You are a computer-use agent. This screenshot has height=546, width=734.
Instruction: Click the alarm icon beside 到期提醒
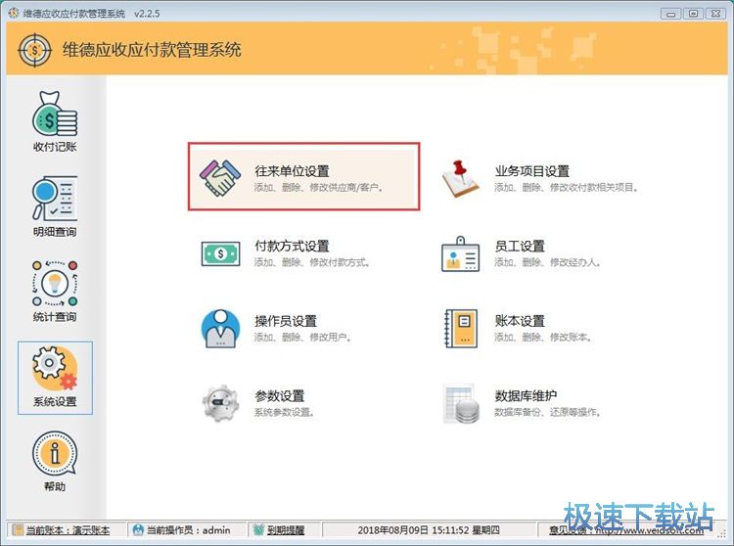(258, 530)
